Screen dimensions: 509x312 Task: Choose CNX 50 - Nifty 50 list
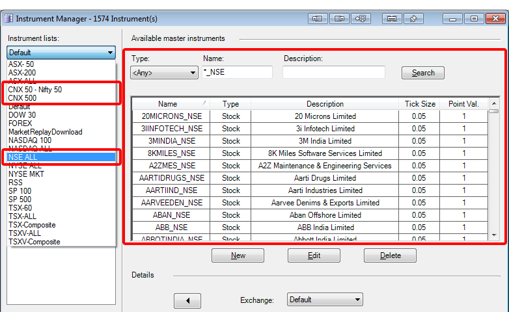pyautogui.click(x=34, y=90)
